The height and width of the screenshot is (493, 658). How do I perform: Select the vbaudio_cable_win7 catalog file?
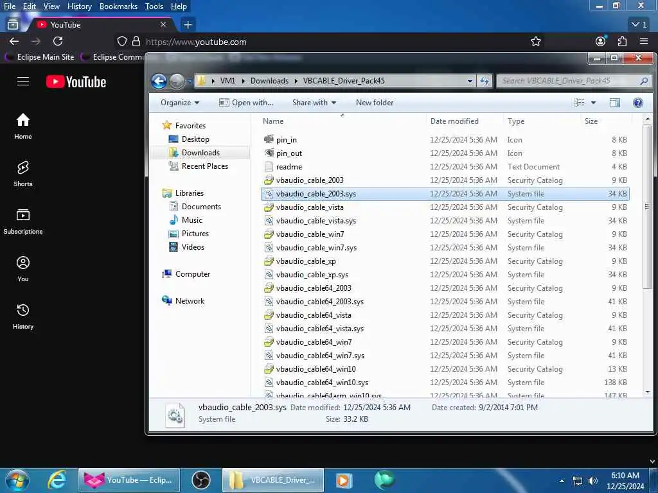click(445, 234)
